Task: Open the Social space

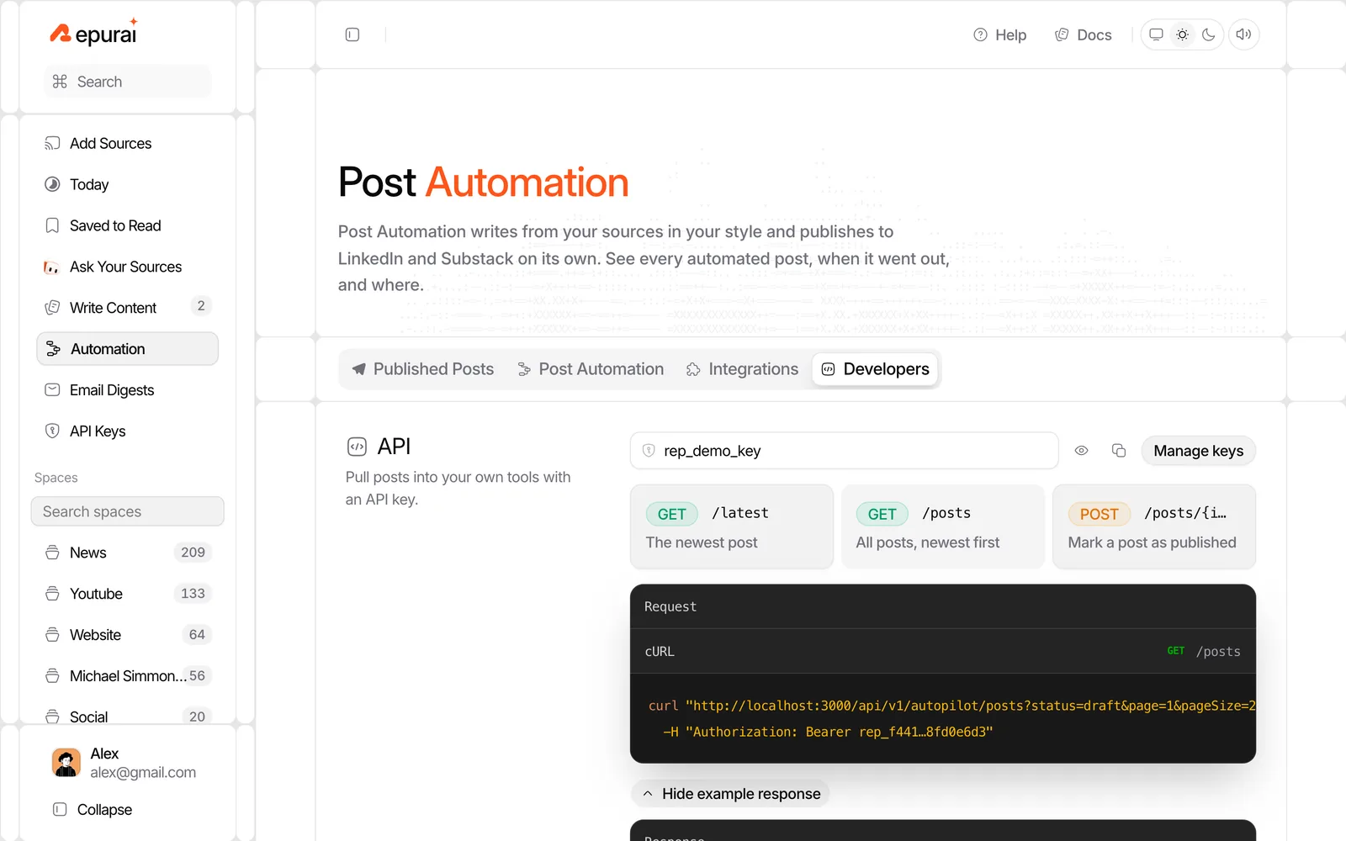Action: coord(128,717)
